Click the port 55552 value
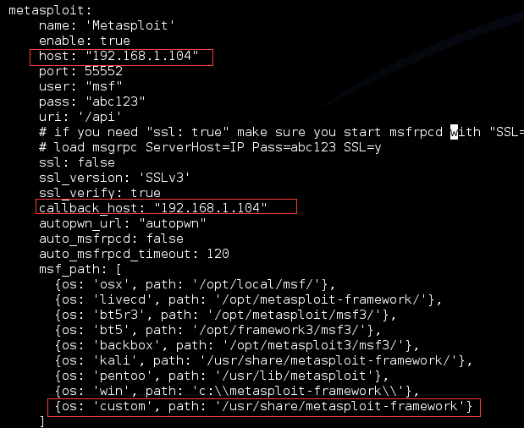Screen dimensions: 524x428 [103, 71]
